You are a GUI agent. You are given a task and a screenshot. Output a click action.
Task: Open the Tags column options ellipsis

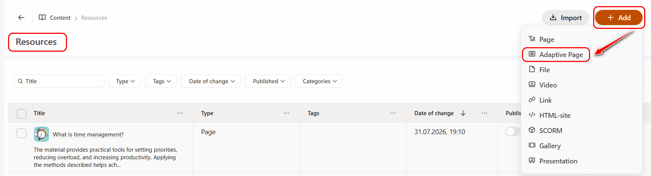click(393, 113)
